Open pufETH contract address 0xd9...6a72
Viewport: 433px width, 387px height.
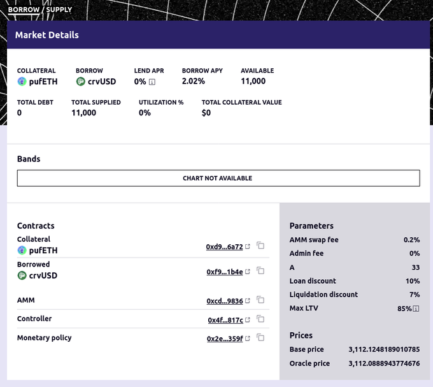(224, 247)
